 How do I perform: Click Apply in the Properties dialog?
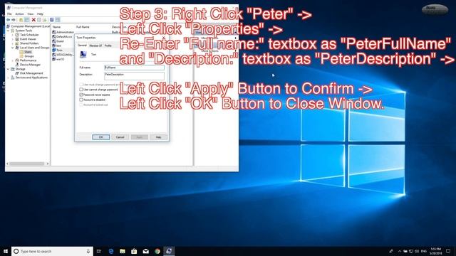140,137
